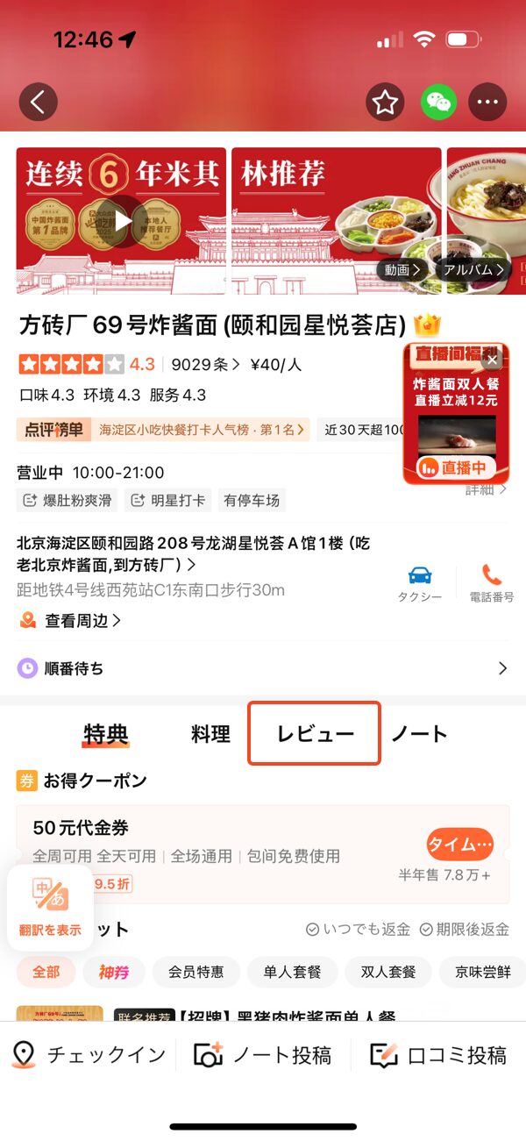This screenshot has width=526, height=1141.
Task: Switch to the レビュー tab
Action: pos(315,733)
